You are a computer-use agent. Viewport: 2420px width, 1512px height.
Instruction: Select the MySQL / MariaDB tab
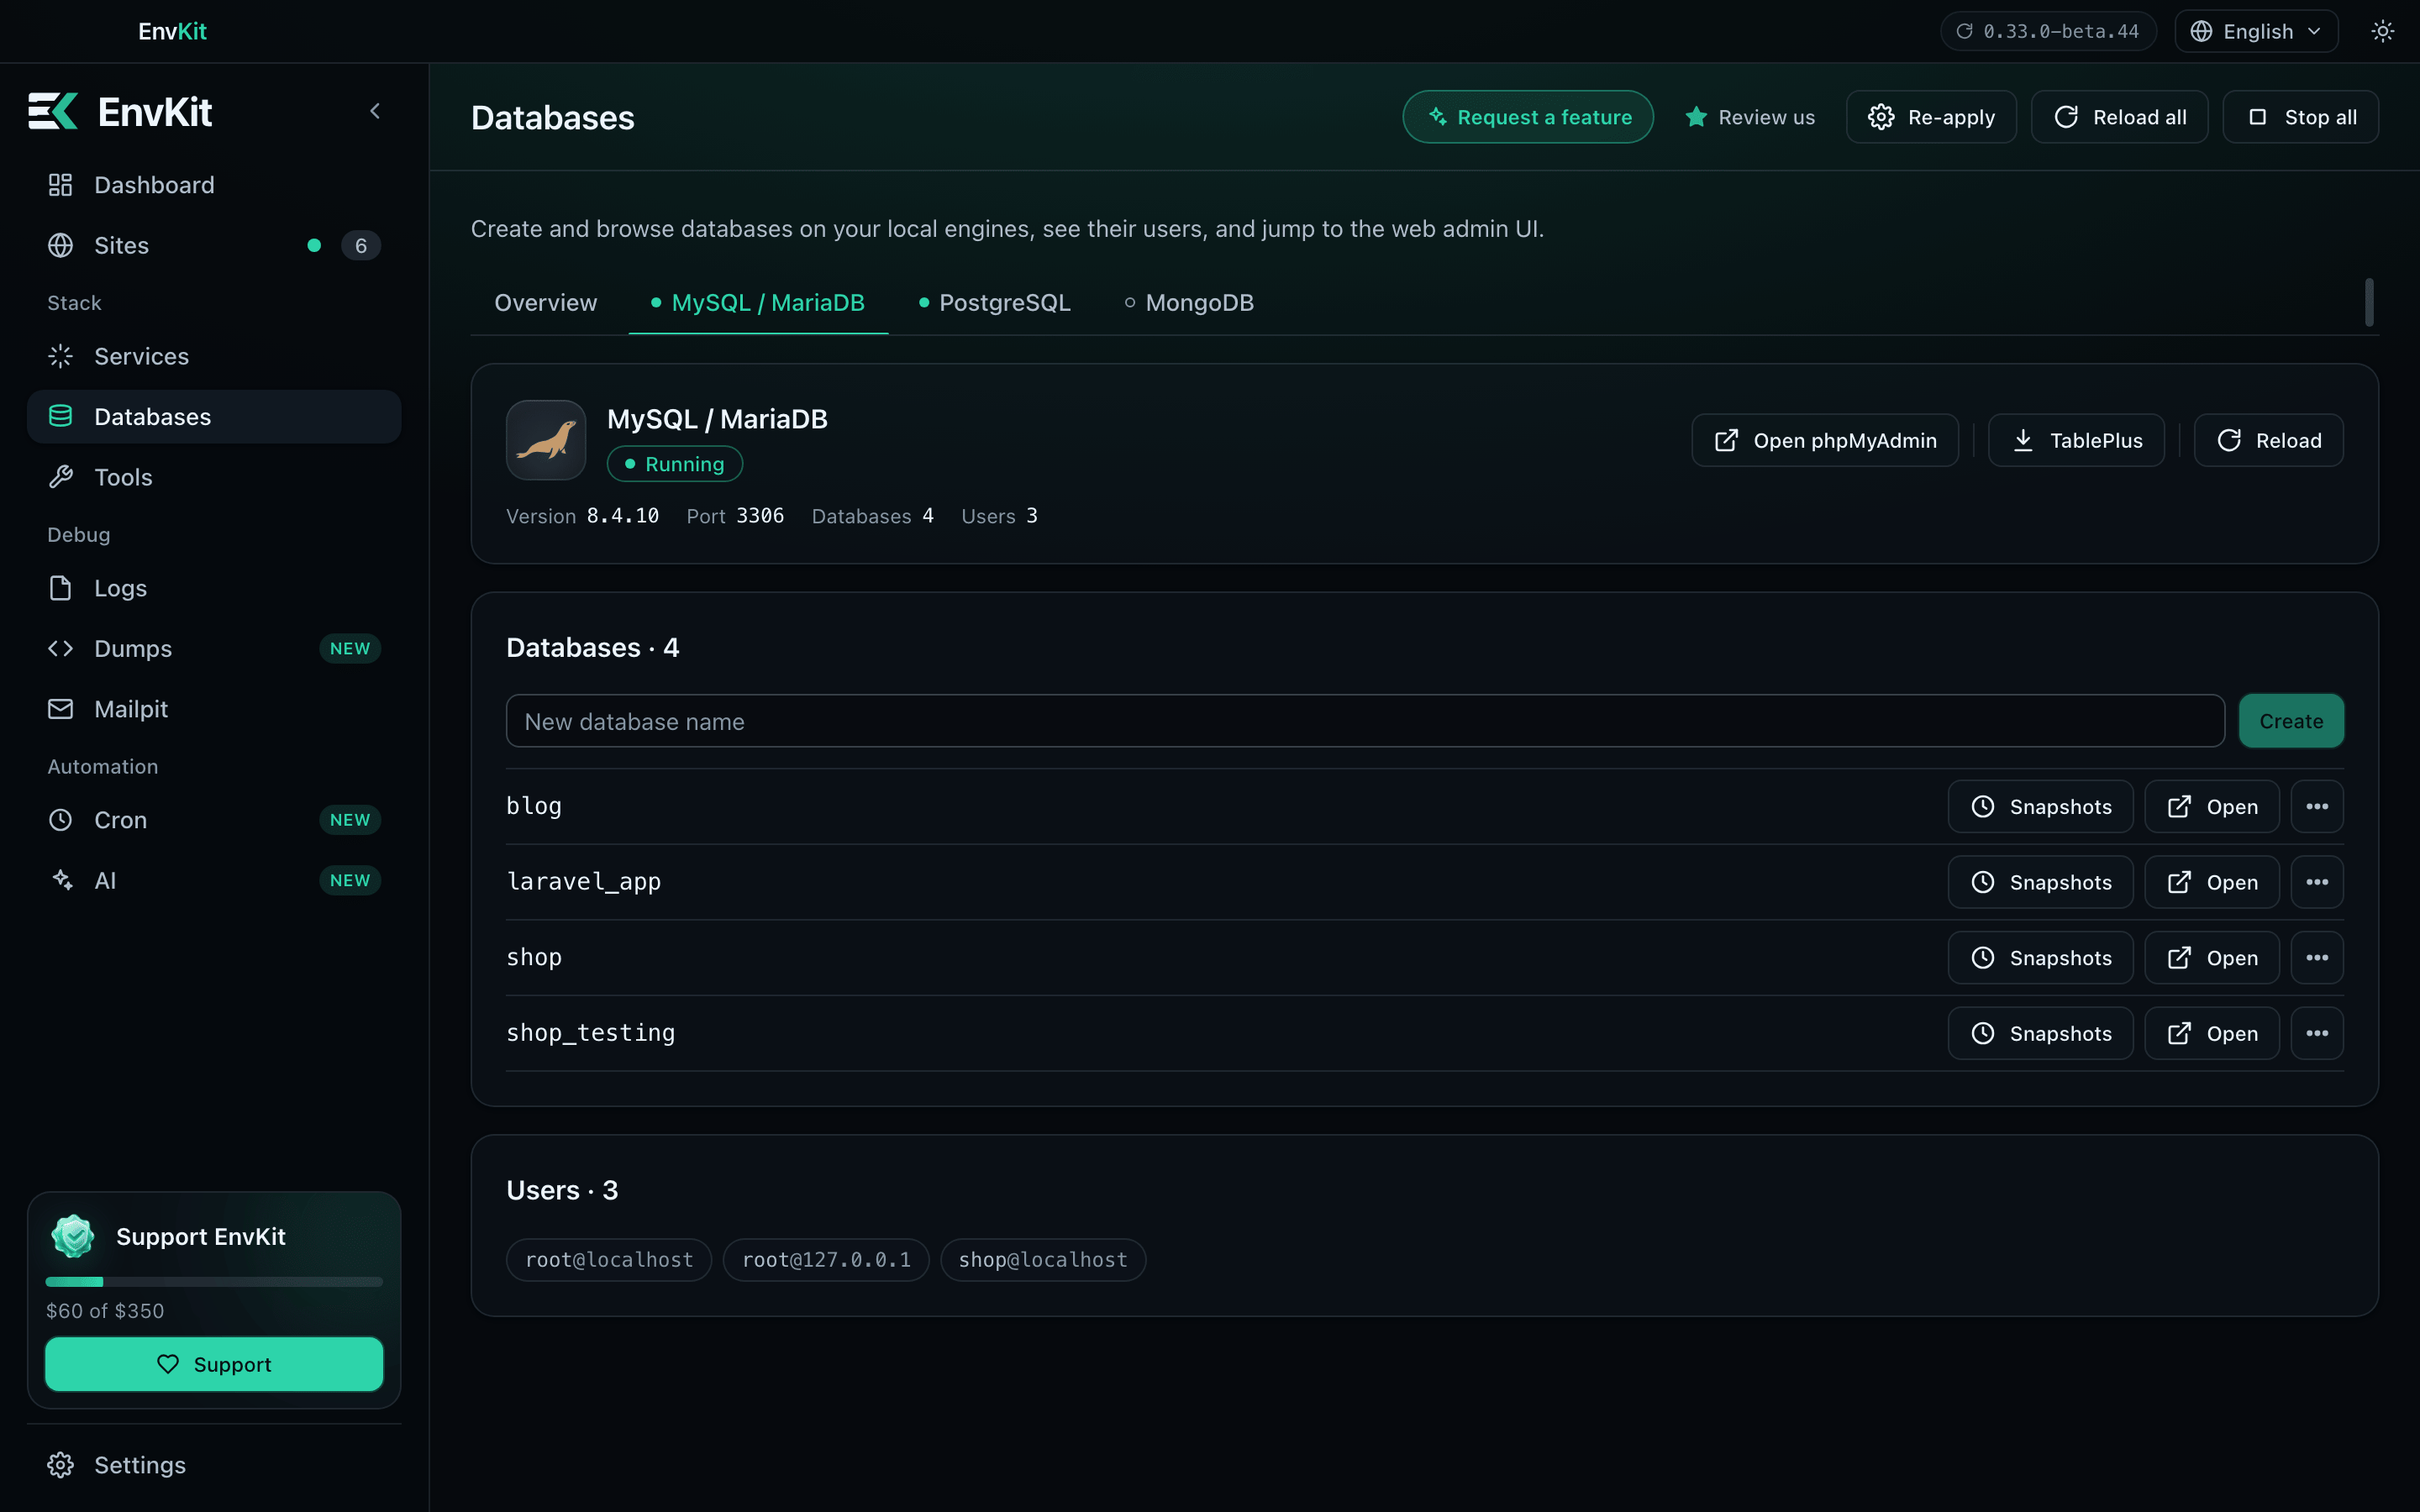coord(758,302)
